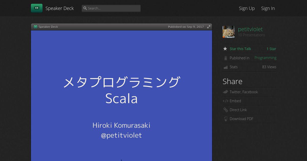Click the slide title メタプログラミング Scala
The width and height of the screenshot is (307, 161).
coord(122,90)
